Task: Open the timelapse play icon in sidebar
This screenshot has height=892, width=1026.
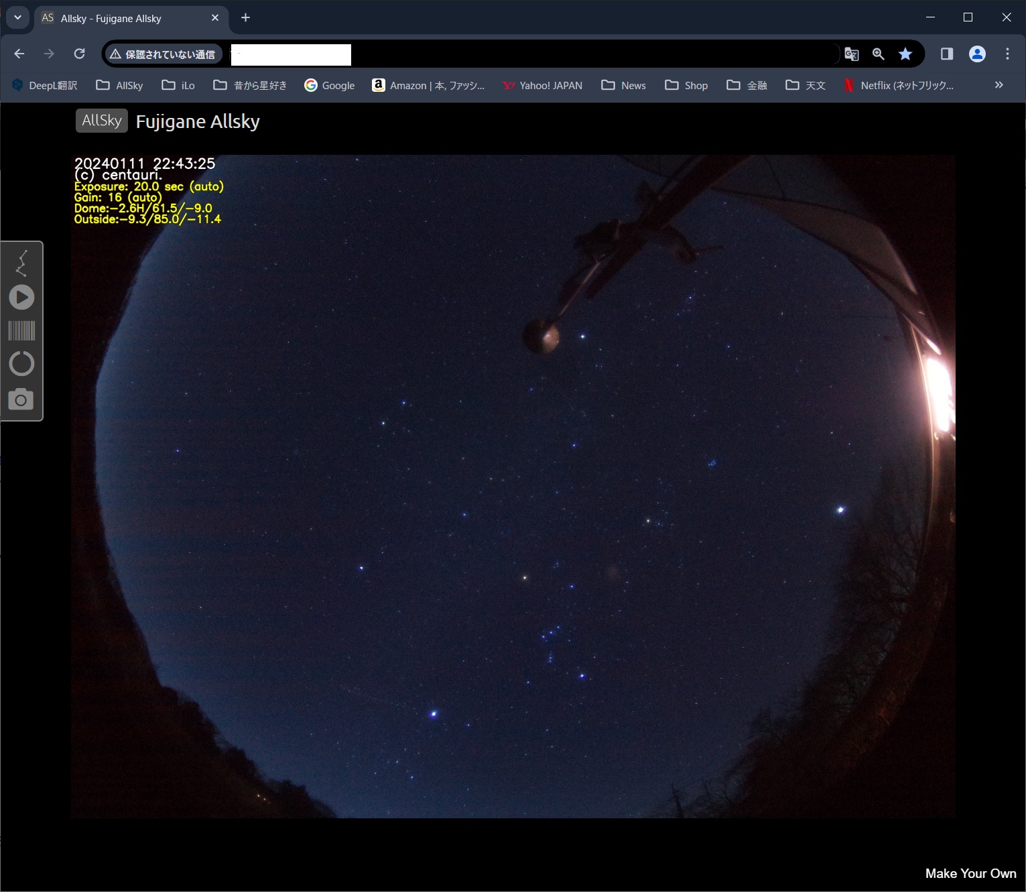Action: (21, 297)
